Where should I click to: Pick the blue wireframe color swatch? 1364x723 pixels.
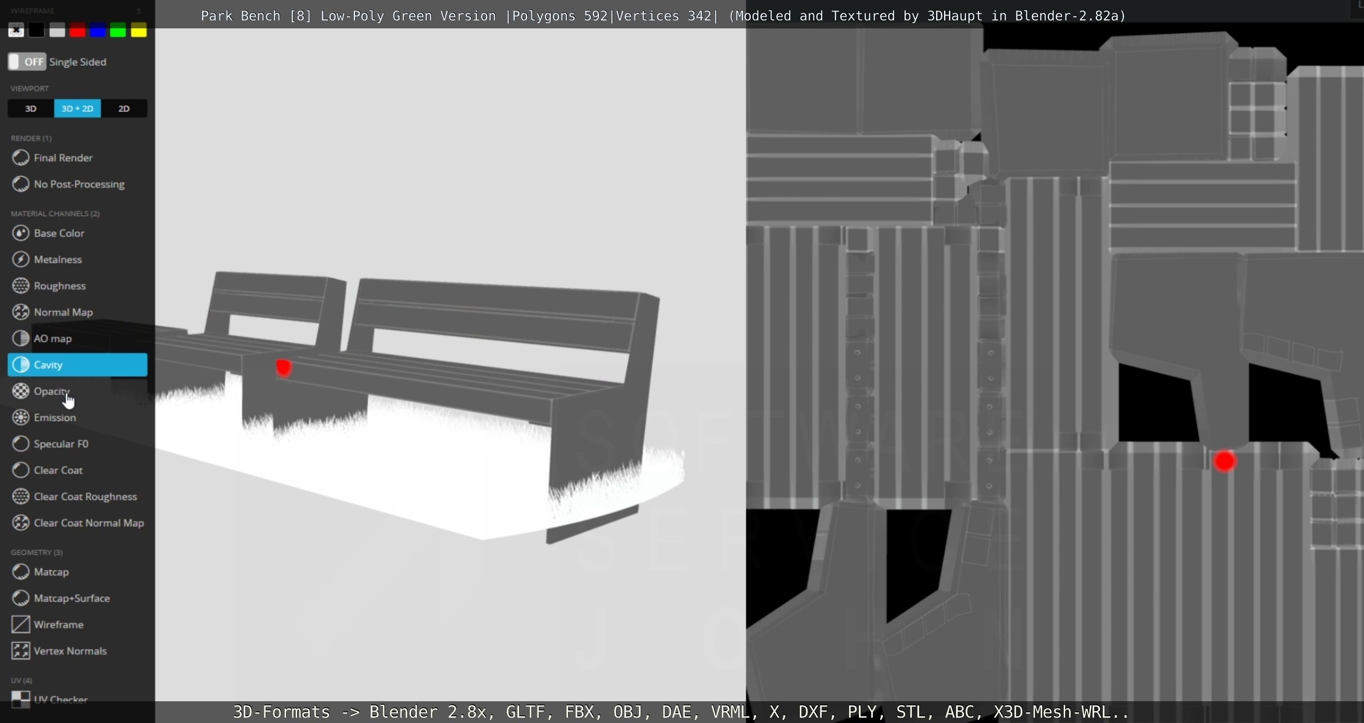(98, 31)
